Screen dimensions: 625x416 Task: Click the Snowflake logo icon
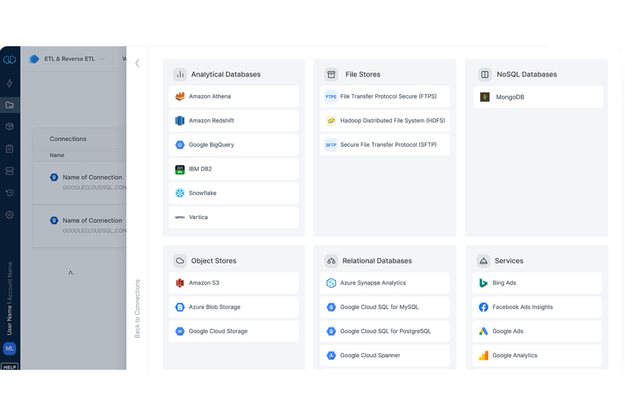180,193
